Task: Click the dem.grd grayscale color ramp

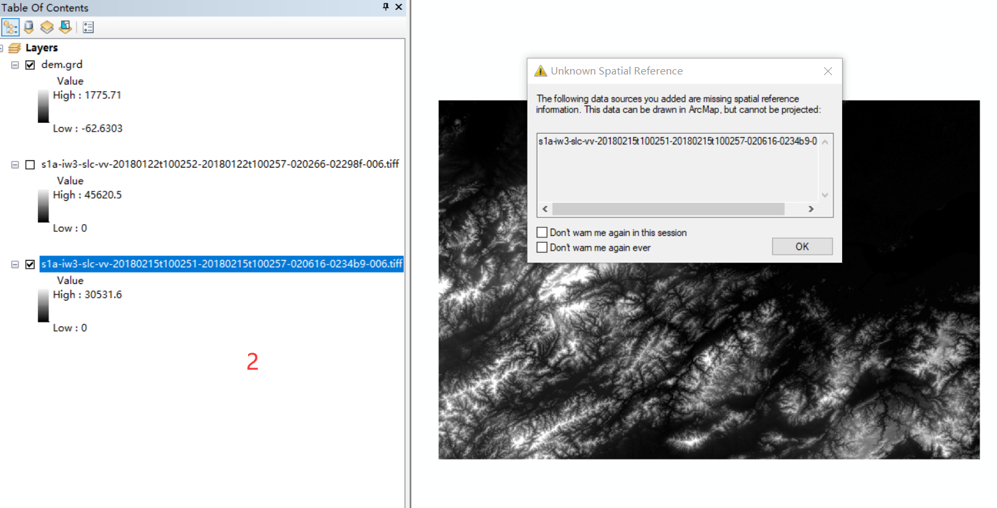Action: pos(43,104)
